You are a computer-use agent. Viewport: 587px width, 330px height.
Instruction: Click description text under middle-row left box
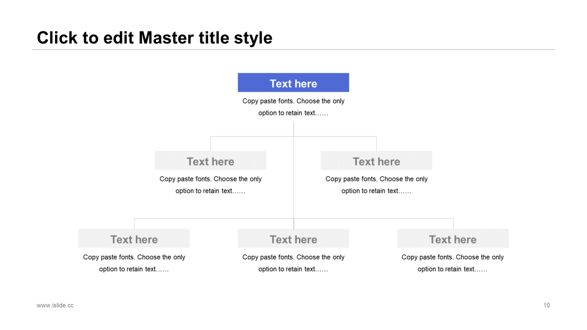(x=210, y=185)
